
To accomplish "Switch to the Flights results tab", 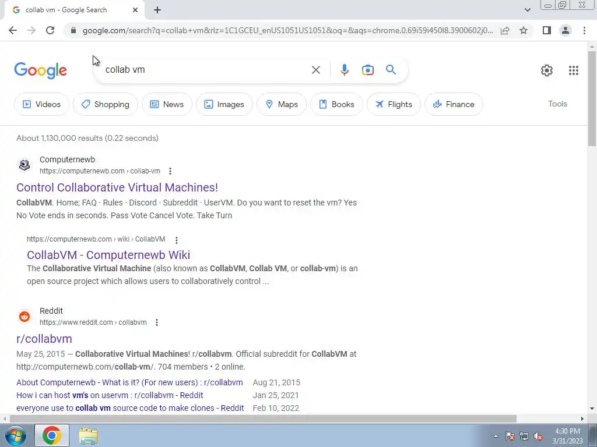I will click(x=394, y=104).
